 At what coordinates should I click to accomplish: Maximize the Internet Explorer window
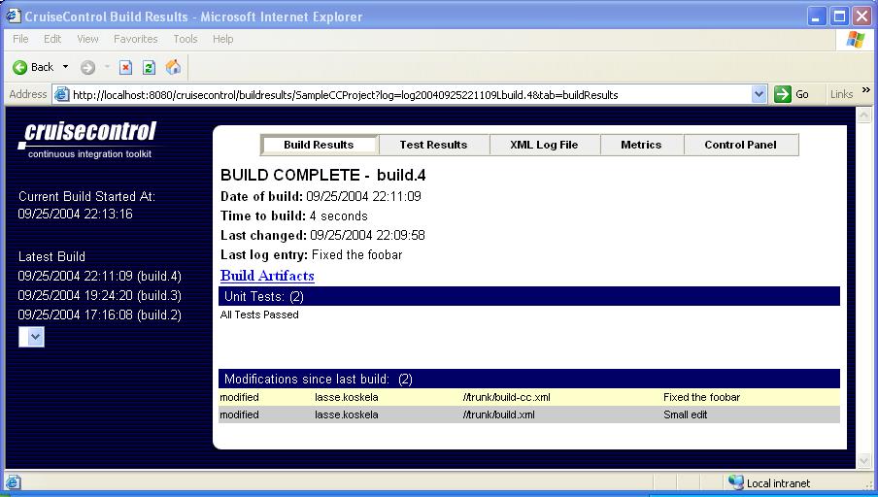point(839,17)
